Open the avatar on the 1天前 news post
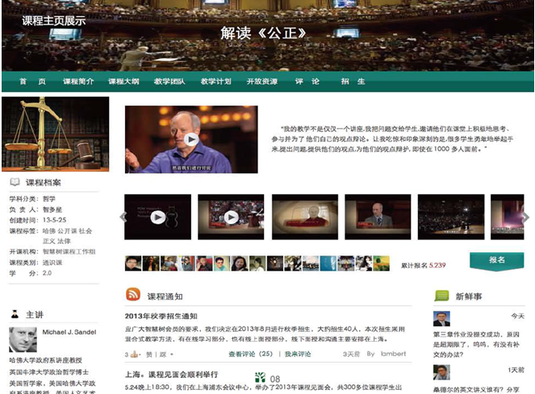535x394 pixels. click(x=441, y=372)
